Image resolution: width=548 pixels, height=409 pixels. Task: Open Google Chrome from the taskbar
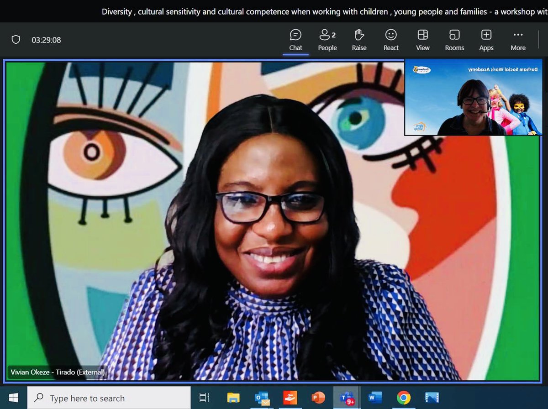(403, 398)
